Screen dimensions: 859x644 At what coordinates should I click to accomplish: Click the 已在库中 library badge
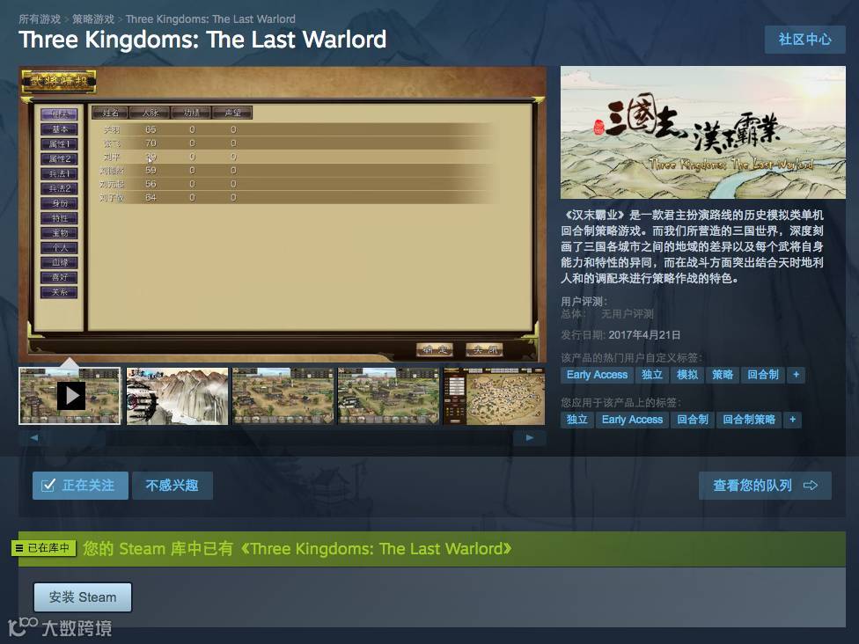[44, 547]
